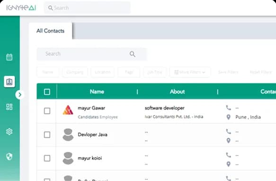This screenshot has height=181, width=276.
Task: Focus the top global Search field
Action: tap(87, 8)
